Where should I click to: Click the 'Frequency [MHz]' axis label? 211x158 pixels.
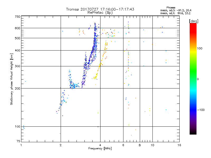click(x=100, y=149)
